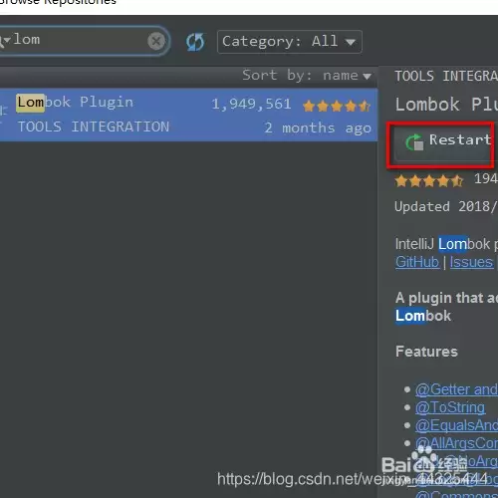The image size is (498, 498).
Task: Click the TOOLS INTEGRATION label in the list row
Action: [94, 126]
